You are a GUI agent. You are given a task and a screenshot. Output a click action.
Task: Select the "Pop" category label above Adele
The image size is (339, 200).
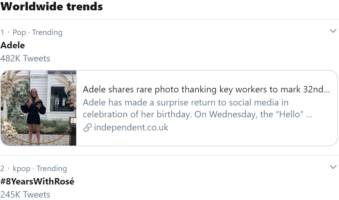click(19, 32)
